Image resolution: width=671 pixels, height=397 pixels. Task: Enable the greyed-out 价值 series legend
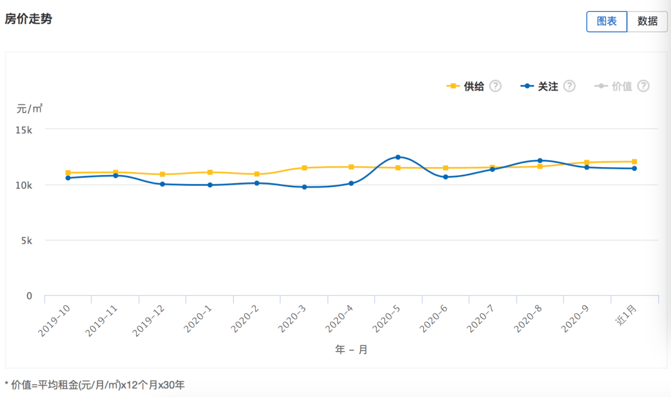pyautogui.click(x=613, y=86)
